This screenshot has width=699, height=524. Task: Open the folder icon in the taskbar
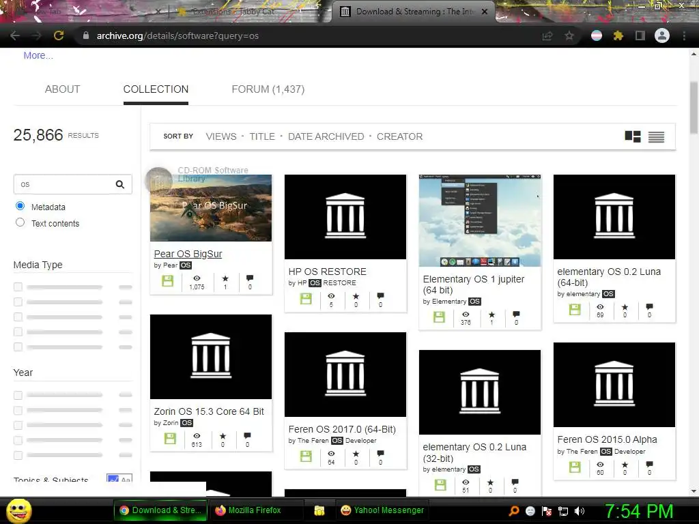(319, 510)
